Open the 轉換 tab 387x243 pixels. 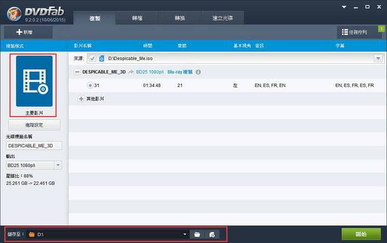(x=180, y=18)
